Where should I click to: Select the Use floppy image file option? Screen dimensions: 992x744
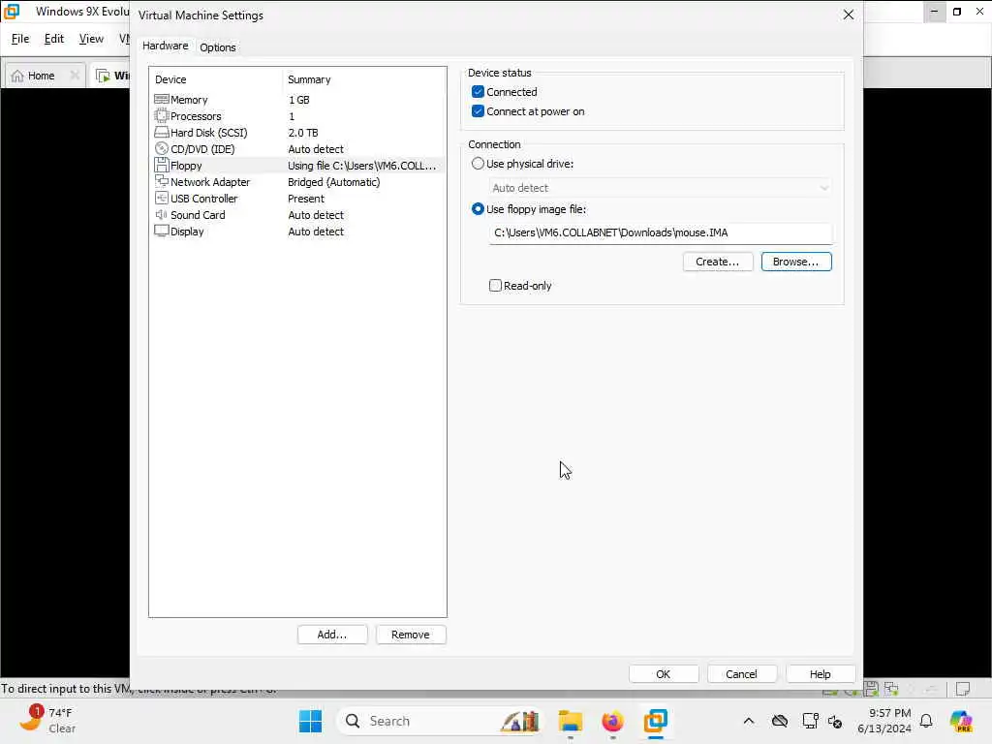coord(478,209)
